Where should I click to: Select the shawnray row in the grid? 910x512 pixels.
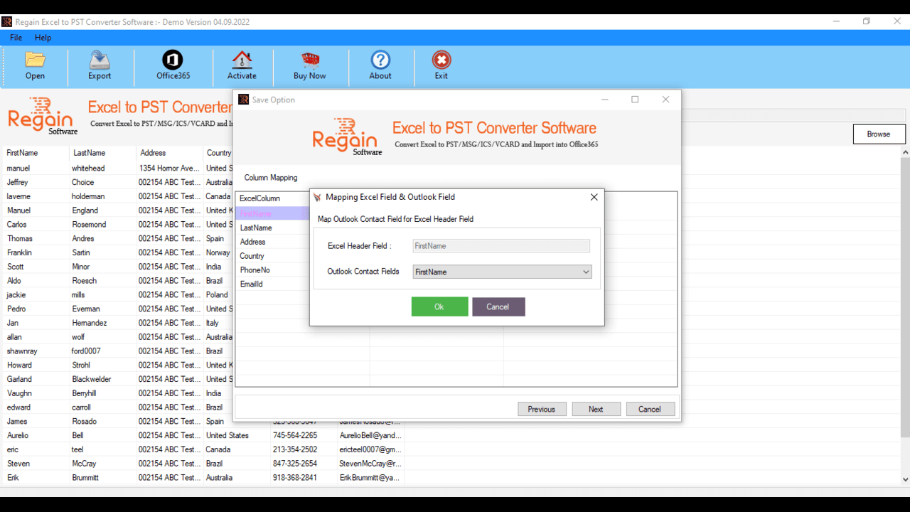[117, 351]
